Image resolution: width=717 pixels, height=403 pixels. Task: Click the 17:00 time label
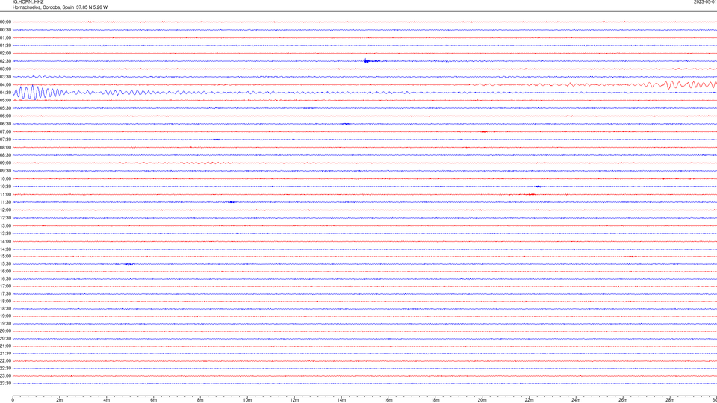[x=5, y=286]
